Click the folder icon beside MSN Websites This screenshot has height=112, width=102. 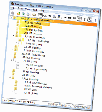coord(16,81)
